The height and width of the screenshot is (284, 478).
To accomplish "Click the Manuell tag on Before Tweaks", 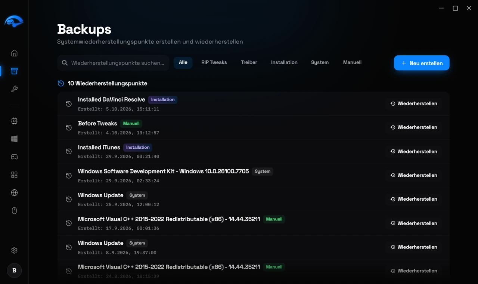I will [x=131, y=123].
